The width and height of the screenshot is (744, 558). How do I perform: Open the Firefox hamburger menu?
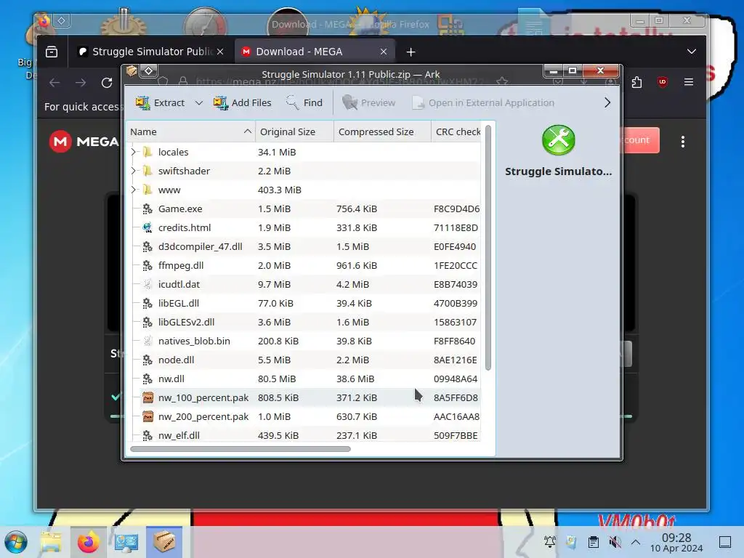tap(689, 82)
